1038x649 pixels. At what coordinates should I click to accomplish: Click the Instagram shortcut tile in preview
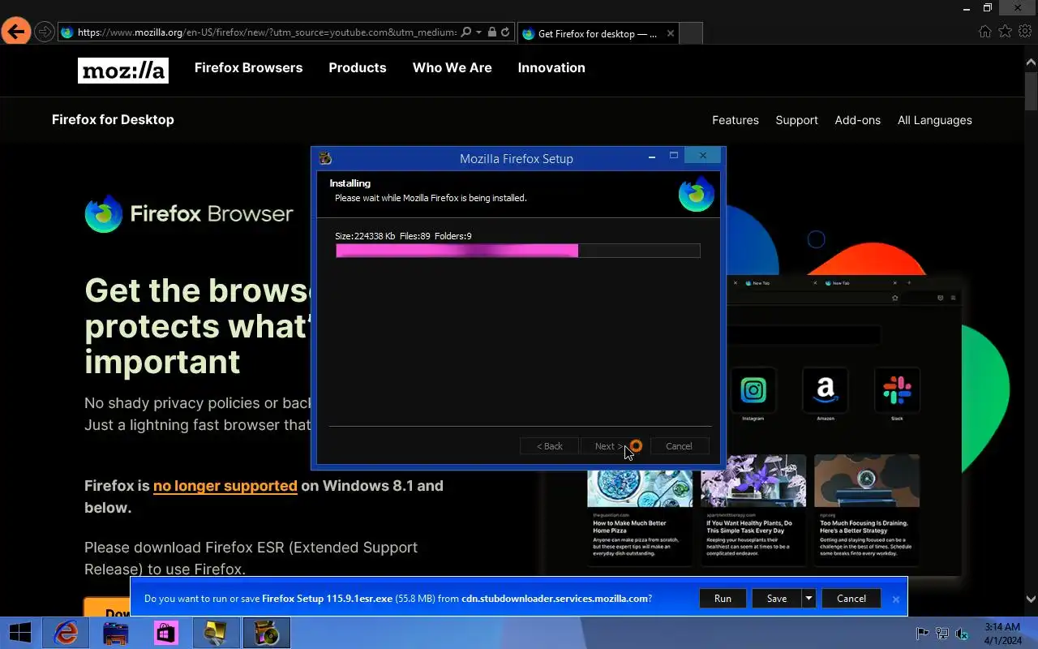coord(753,391)
